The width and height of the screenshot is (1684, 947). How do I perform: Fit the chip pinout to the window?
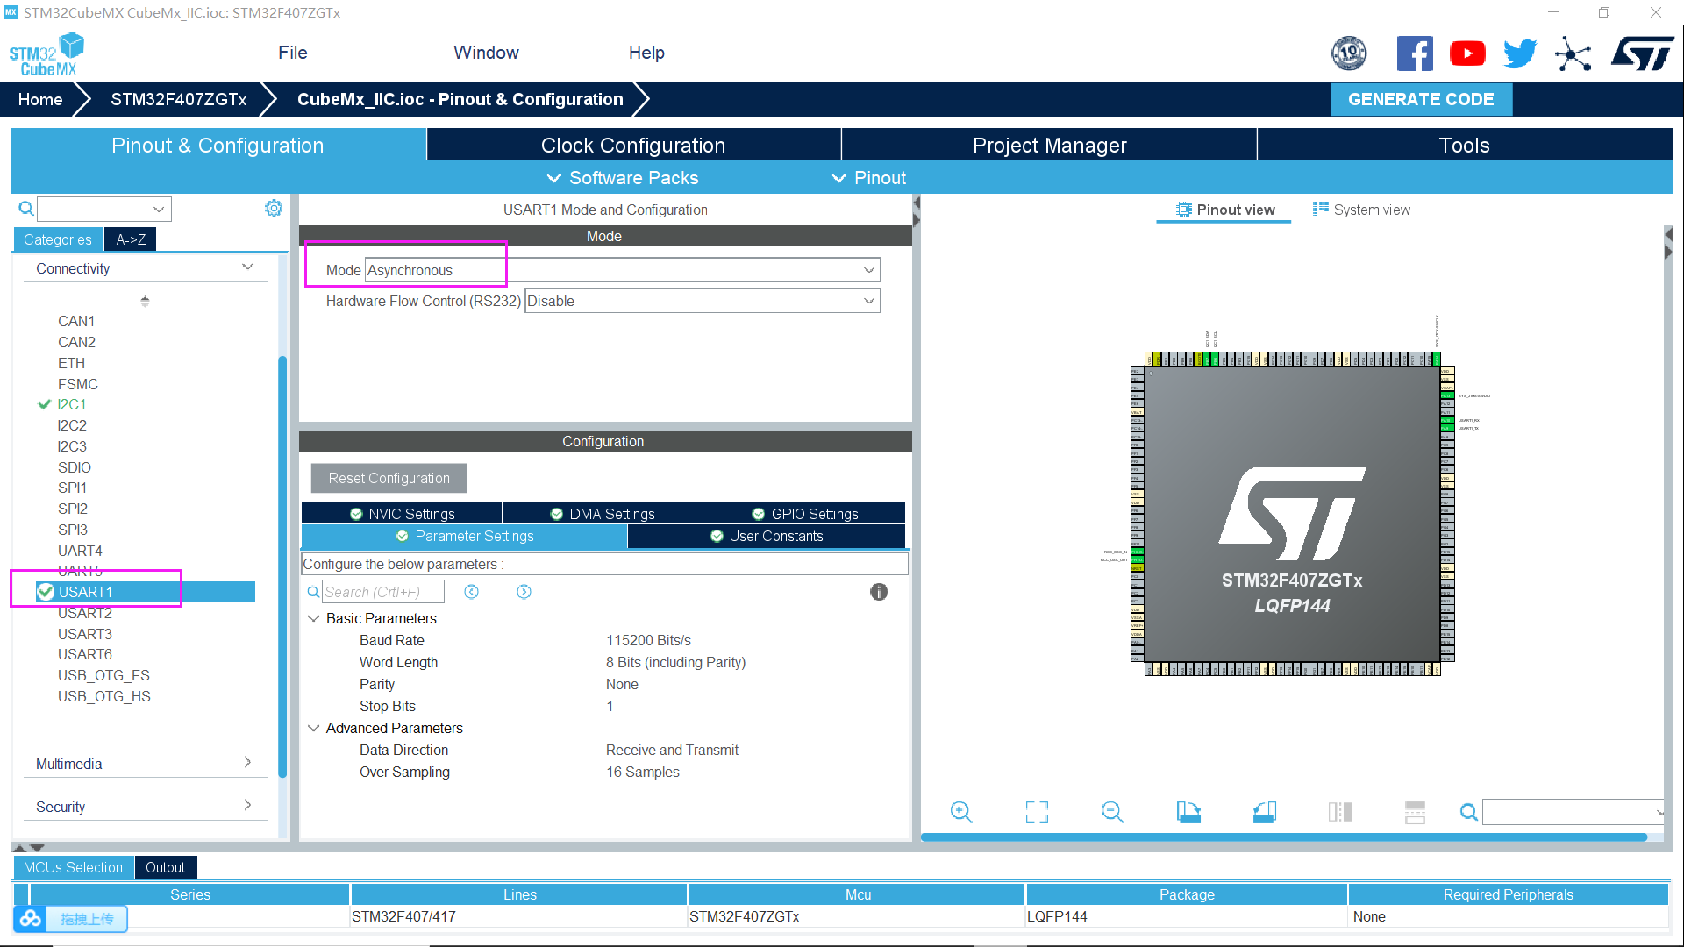[1036, 812]
